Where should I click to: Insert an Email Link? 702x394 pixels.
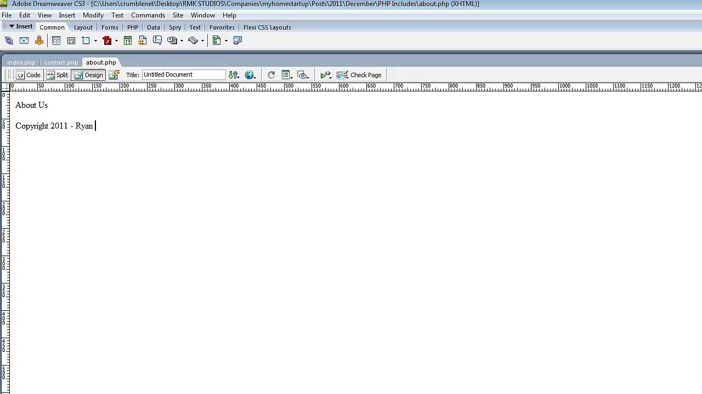(x=24, y=40)
